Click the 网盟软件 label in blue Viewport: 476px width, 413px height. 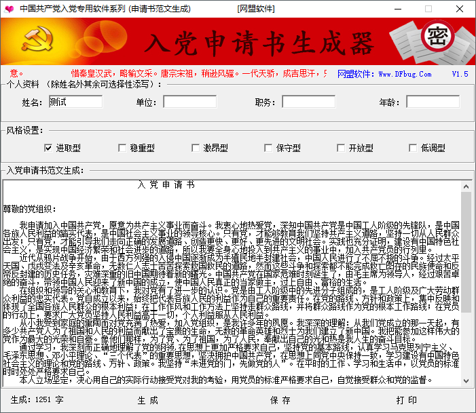(x=356, y=74)
